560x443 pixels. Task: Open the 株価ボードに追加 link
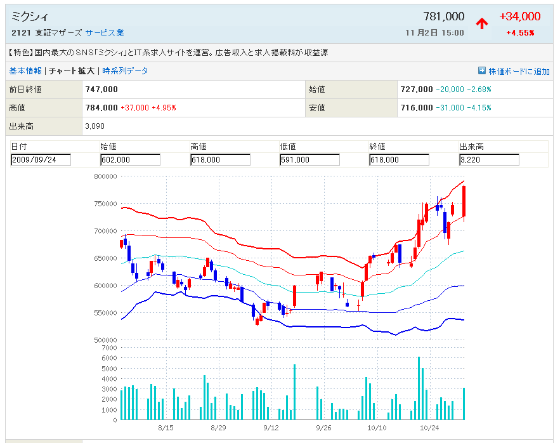[519, 72]
